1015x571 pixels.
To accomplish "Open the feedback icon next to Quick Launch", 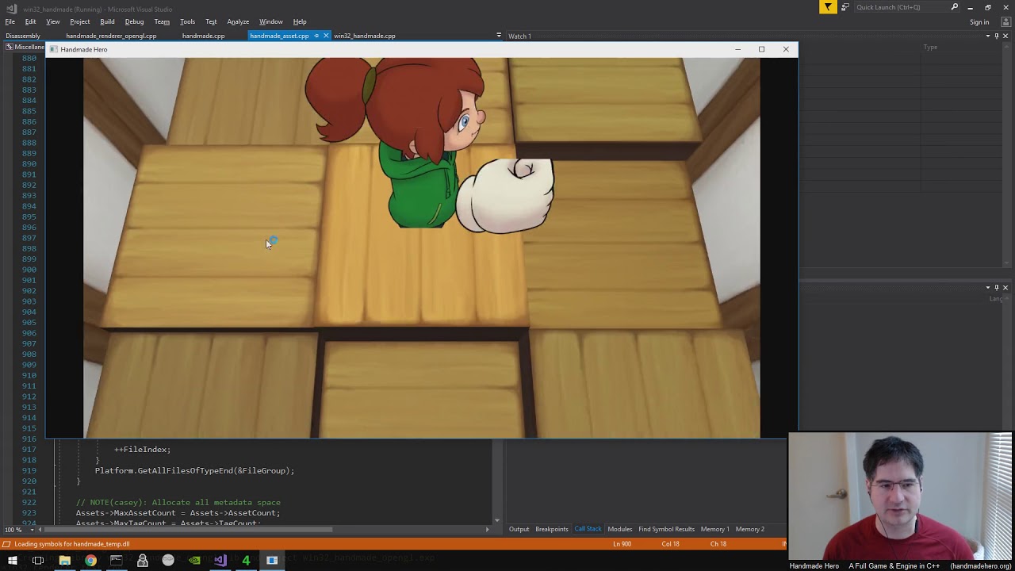I will (845, 7).
